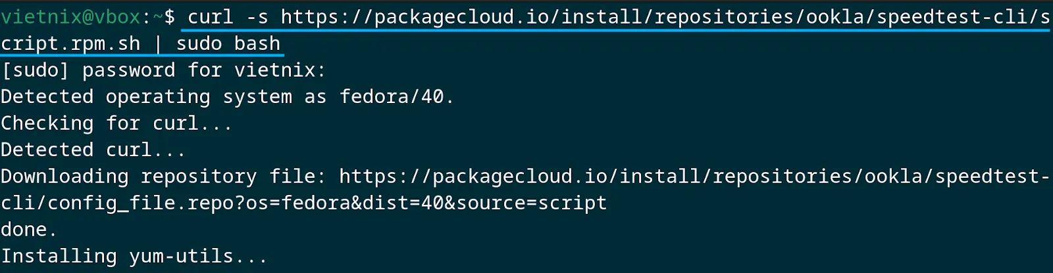
Task: Click the fedora/40 text
Action: (392, 96)
